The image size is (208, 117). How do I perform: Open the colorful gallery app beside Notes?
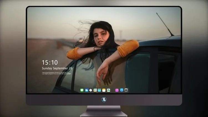click(x=108, y=90)
